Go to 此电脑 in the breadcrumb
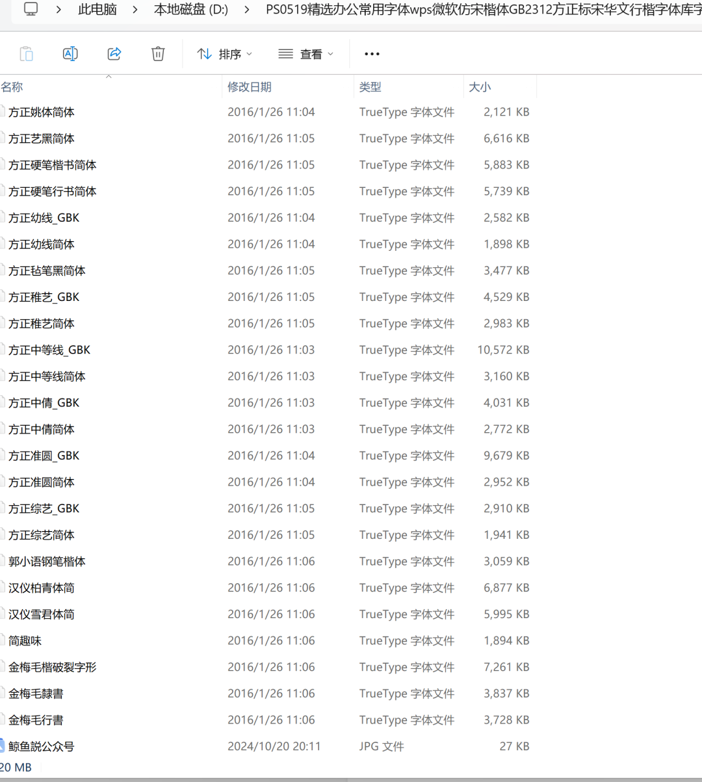This screenshot has width=702, height=782. tap(97, 10)
